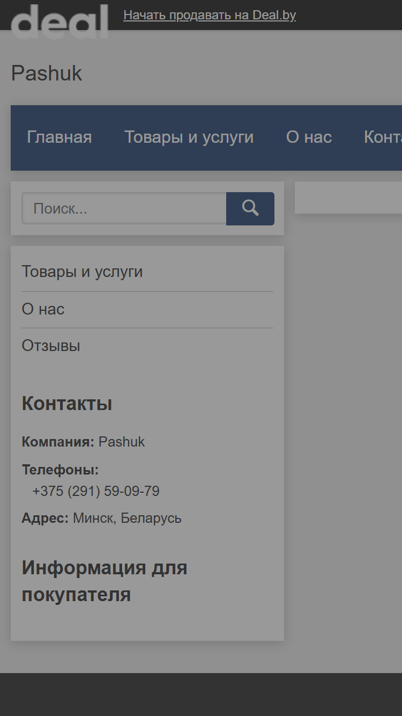This screenshot has width=402, height=716.
Task: Click the Телефоны label
Action: [60, 470]
